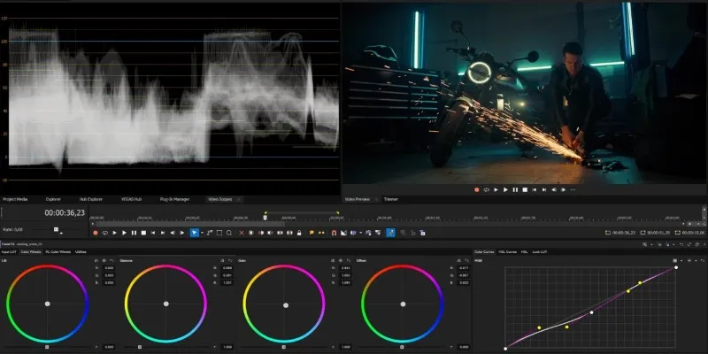Screen dimensions: 708x354
Task: Click the Offset luminance slider handle
Action: tap(402, 347)
